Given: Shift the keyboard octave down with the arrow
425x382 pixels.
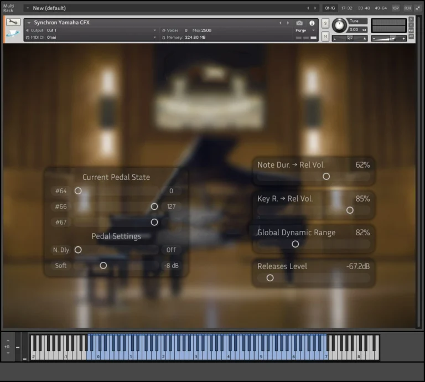Looking at the screenshot, I should tap(8, 353).
